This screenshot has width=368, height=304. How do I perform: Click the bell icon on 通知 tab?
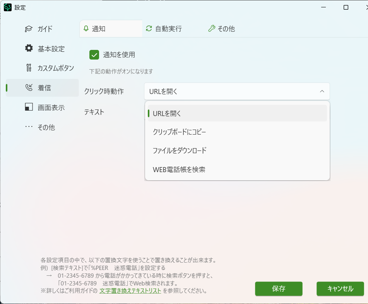tap(86, 29)
